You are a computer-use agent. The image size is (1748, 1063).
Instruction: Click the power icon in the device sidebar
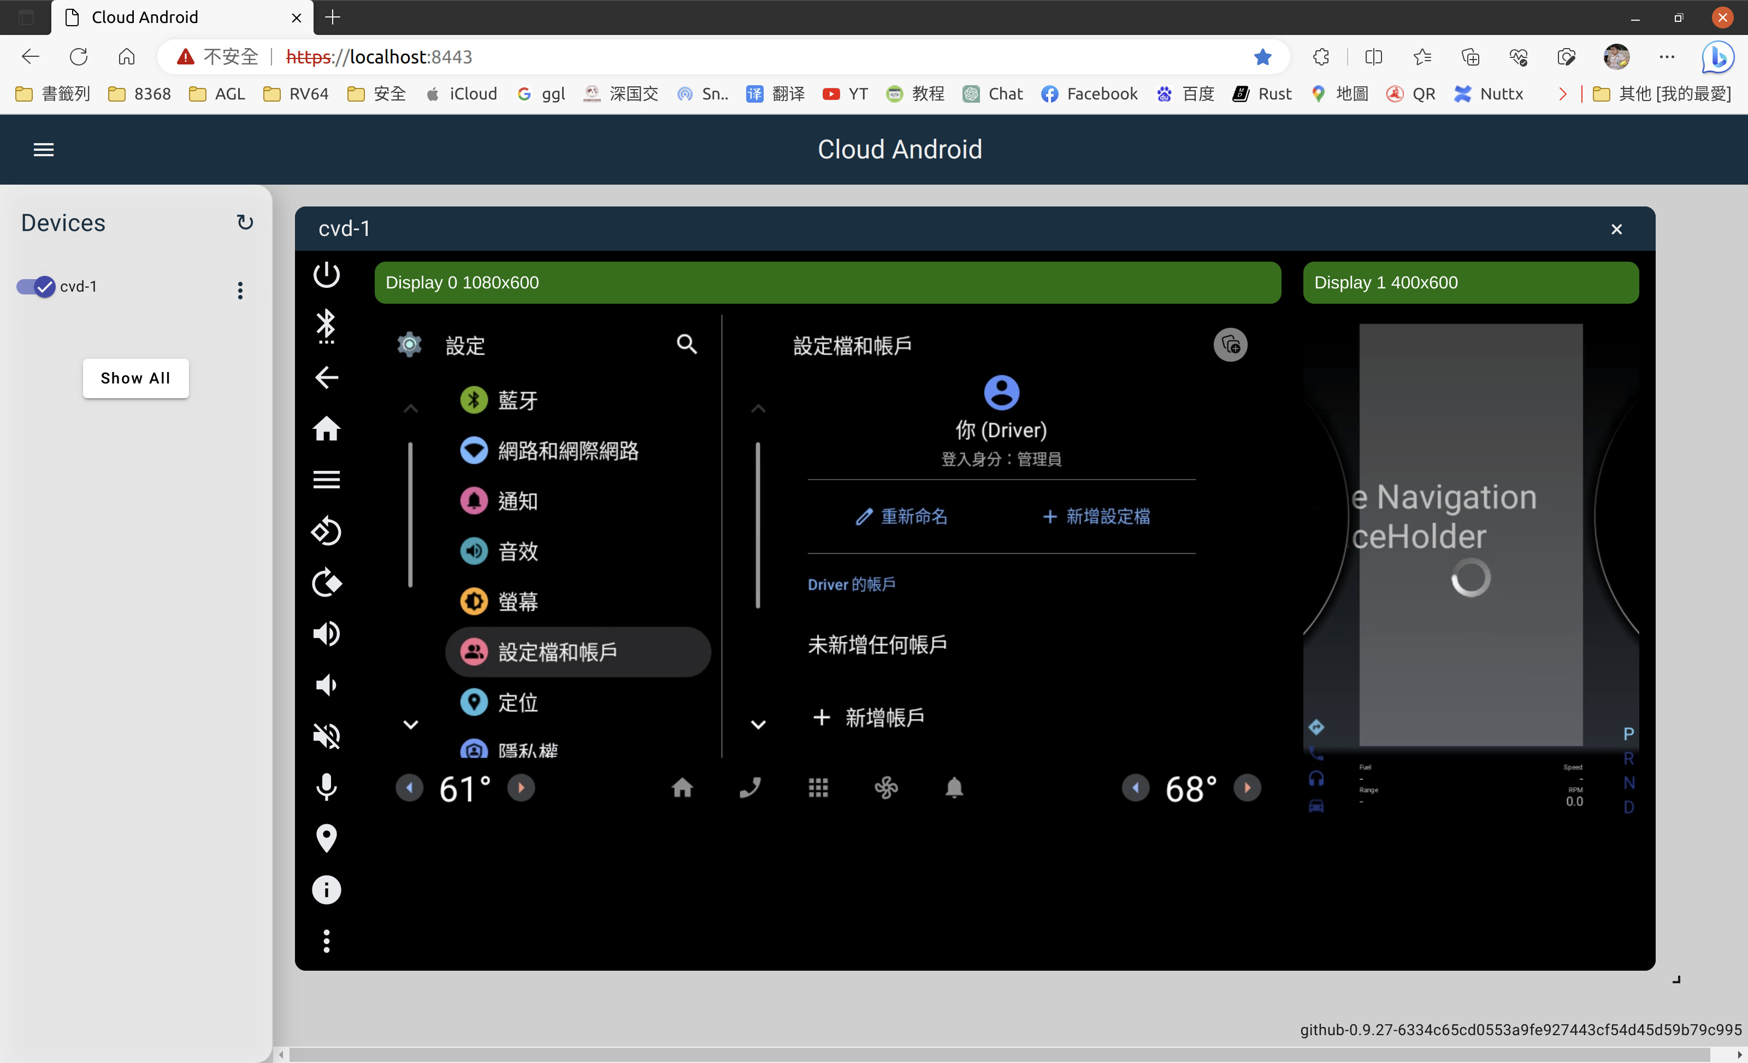tap(326, 275)
